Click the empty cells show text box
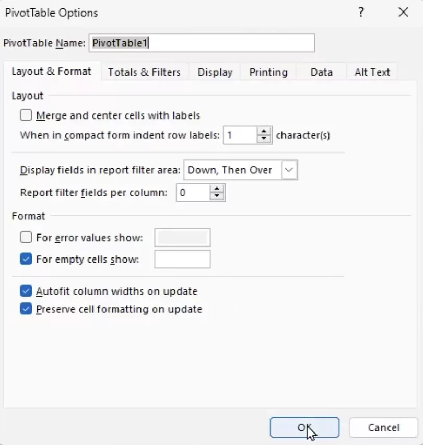This screenshot has height=445, width=423. (182, 259)
